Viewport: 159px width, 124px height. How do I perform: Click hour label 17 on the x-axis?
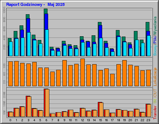click(x=112, y=120)
